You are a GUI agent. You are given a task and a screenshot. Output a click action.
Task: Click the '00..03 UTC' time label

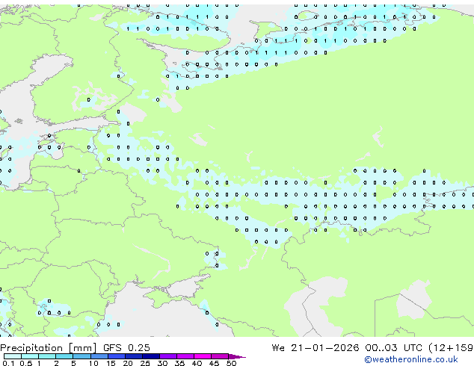tap(393, 347)
